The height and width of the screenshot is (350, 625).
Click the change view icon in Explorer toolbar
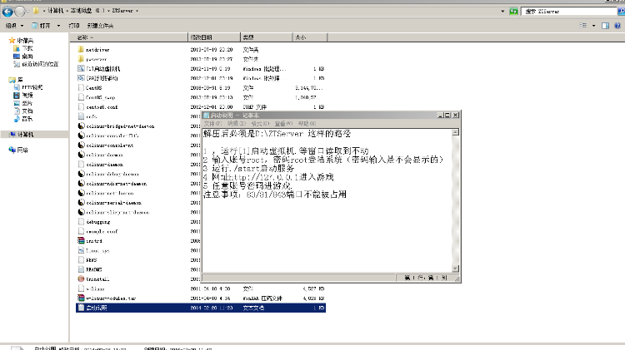point(583,26)
